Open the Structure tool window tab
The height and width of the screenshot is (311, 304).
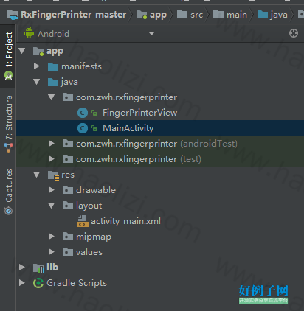tap(8, 124)
